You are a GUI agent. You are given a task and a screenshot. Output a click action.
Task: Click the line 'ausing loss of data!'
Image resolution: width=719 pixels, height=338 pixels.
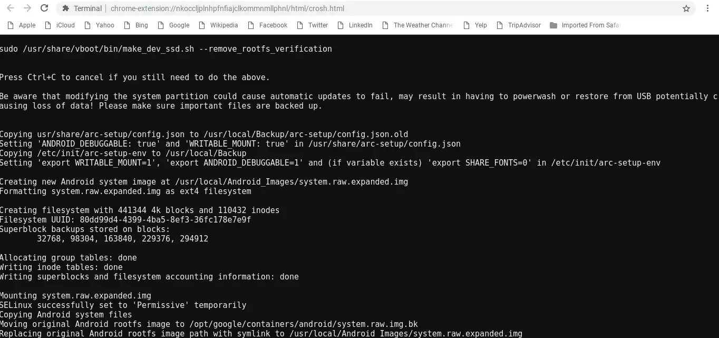coord(161,105)
